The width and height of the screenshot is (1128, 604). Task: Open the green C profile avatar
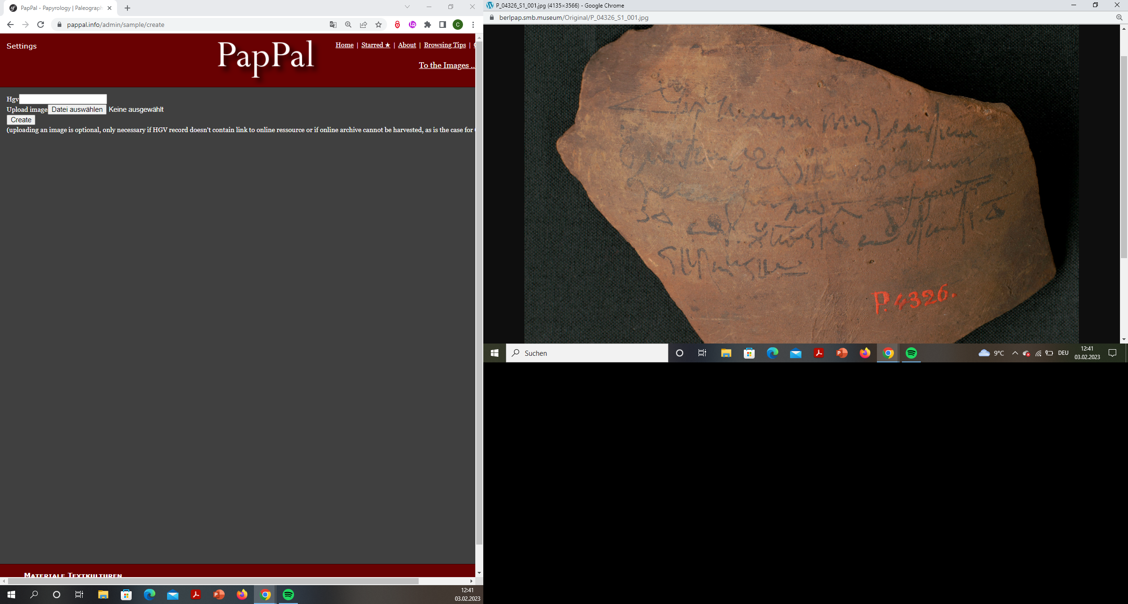coord(458,25)
